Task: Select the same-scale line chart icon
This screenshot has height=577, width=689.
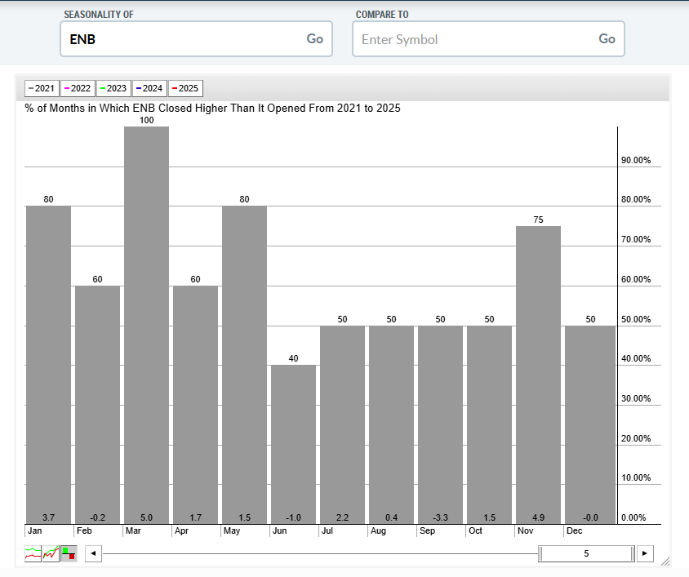Action: coord(51,553)
